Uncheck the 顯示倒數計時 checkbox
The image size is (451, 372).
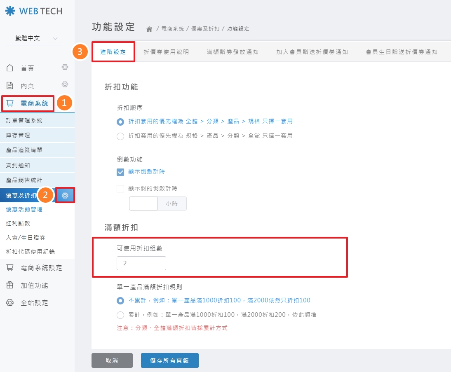[x=120, y=172]
